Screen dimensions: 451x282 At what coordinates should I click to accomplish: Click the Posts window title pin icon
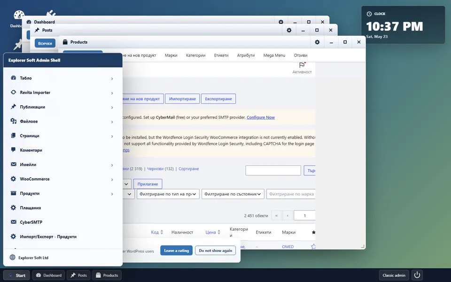coord(37,30)
